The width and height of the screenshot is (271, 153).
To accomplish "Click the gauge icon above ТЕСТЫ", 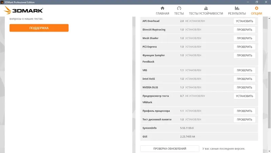I will 179,8.
